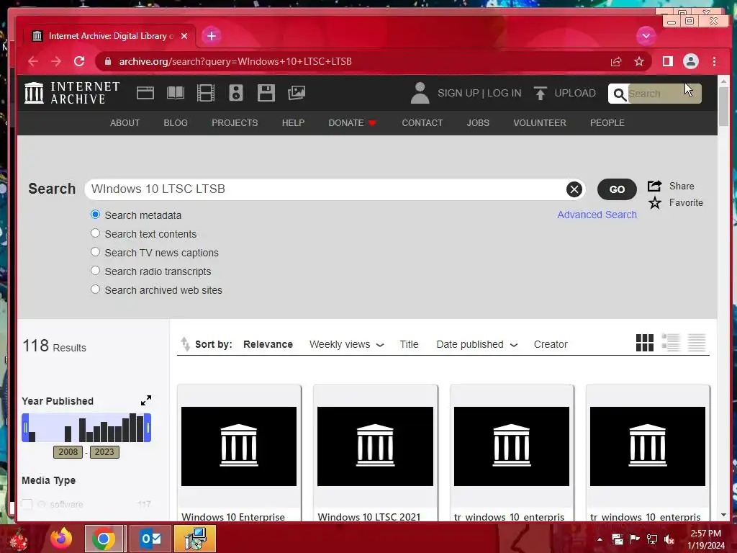Click the Share arrow icon
The width and height of the screenshot is (737, 553).
pyautogui.click(x=655, y=186)
